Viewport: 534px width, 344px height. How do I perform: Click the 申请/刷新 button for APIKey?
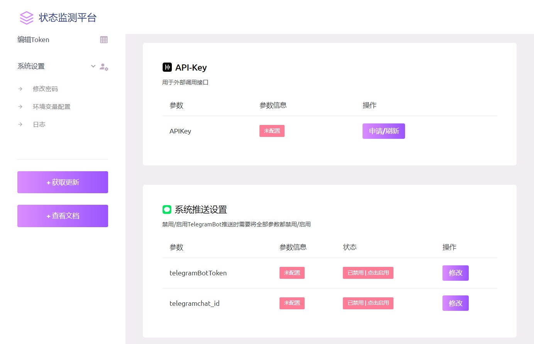click(383, 131)
